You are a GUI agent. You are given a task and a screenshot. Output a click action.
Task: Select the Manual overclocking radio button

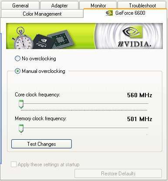pyautogui.click(x=17, y=71)
